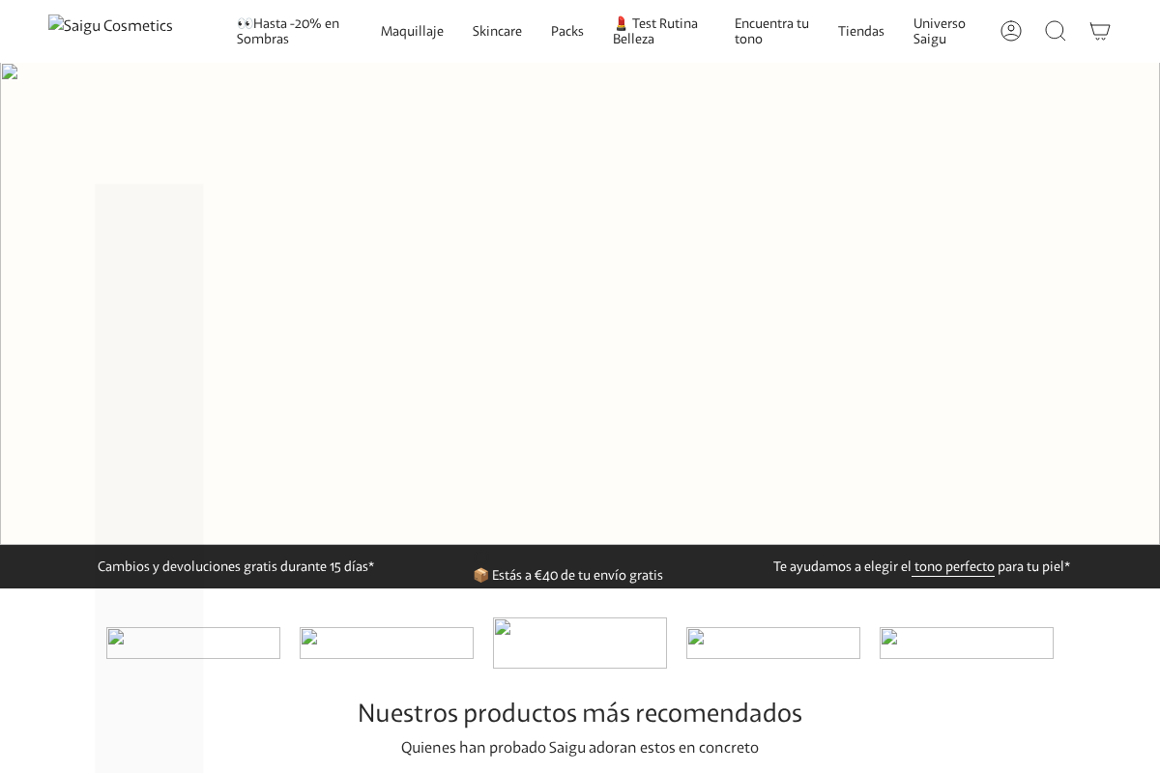1160x773 pixels.
Task: Click the lipstick emoji next to Test Rutina
Action: pos(620,23)
